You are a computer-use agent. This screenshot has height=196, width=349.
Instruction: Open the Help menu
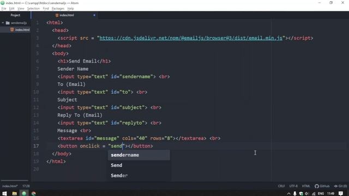pos(70,9)
